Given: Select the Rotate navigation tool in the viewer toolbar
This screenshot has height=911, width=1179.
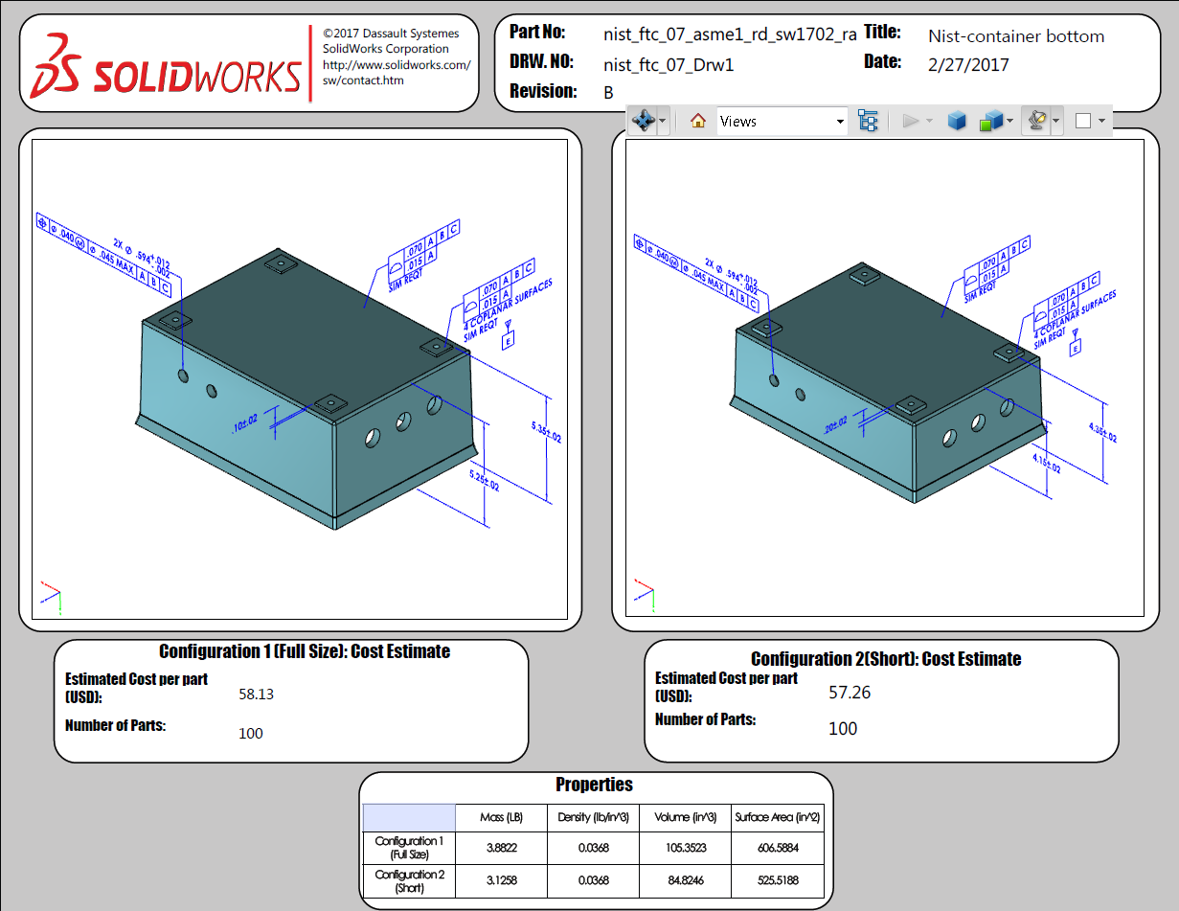Looking at the screenshot, I should (x=645, y=120).
